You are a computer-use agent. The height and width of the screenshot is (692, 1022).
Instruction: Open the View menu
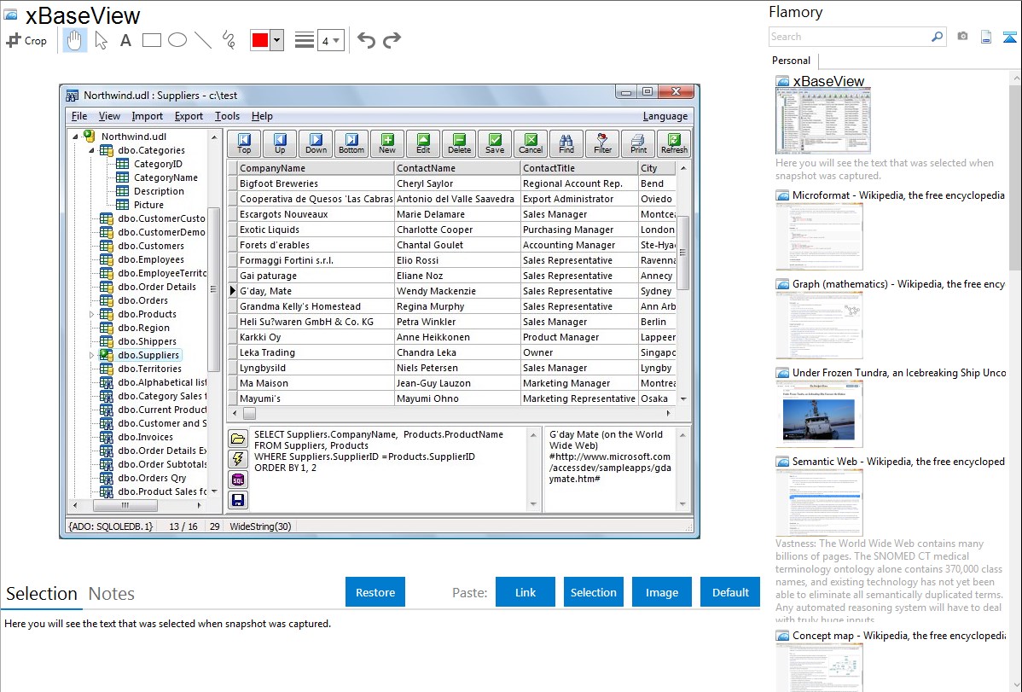pyautogui.click(x=109, y=116)
